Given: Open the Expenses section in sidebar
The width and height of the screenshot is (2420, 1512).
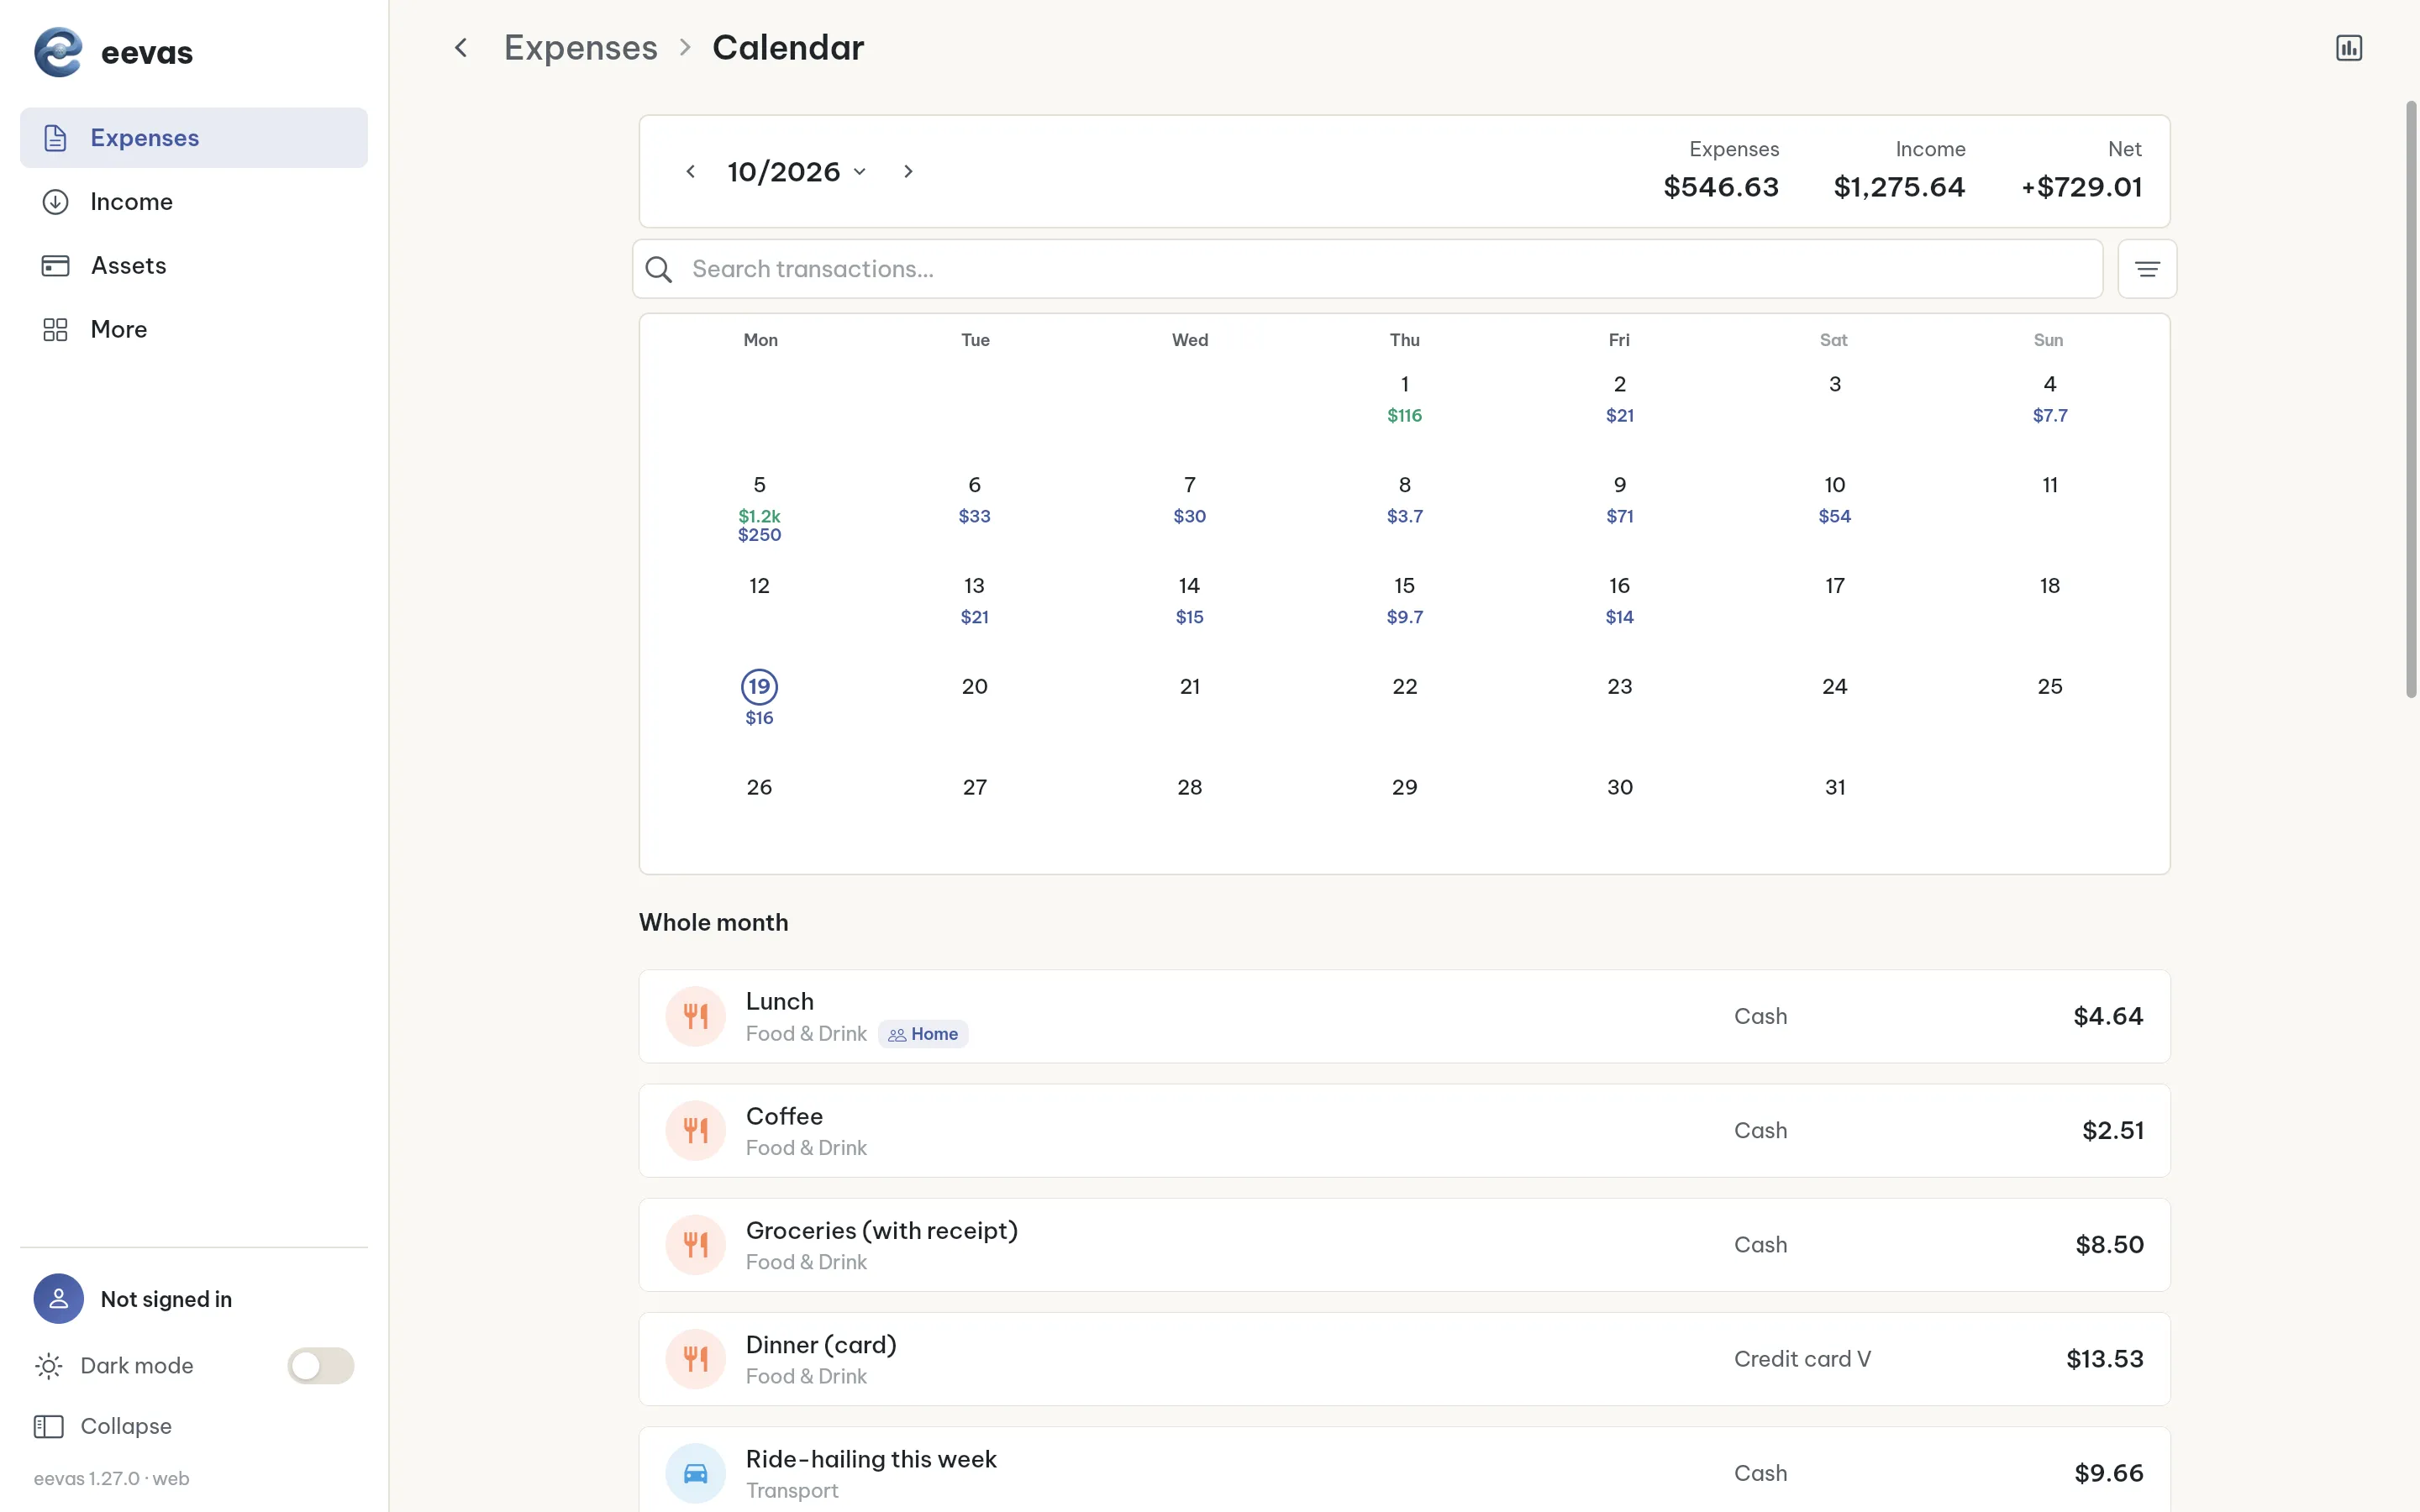Looking at the screenshot, I should 194,138.
